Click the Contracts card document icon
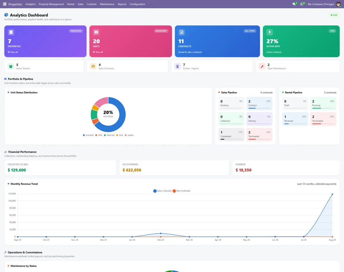This screenshot has width=344, height=272. pos(181,32)
